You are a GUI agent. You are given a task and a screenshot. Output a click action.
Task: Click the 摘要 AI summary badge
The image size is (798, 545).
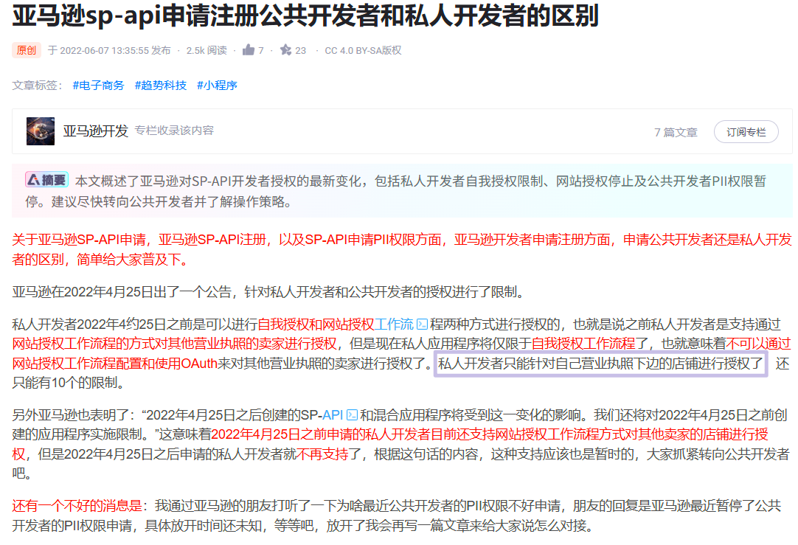(46, 180)
